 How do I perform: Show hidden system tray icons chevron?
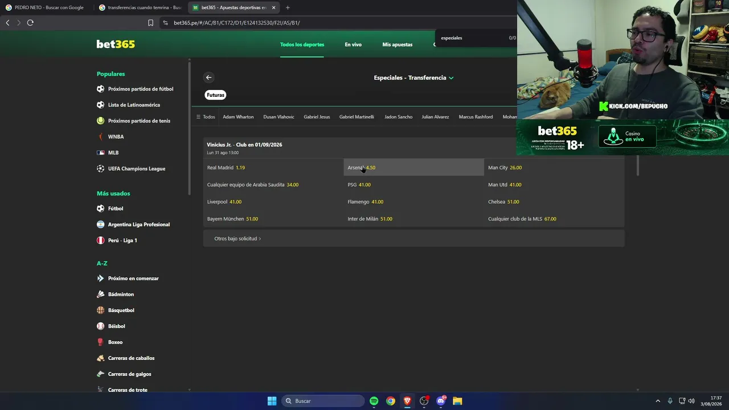[x=658, y=401]
